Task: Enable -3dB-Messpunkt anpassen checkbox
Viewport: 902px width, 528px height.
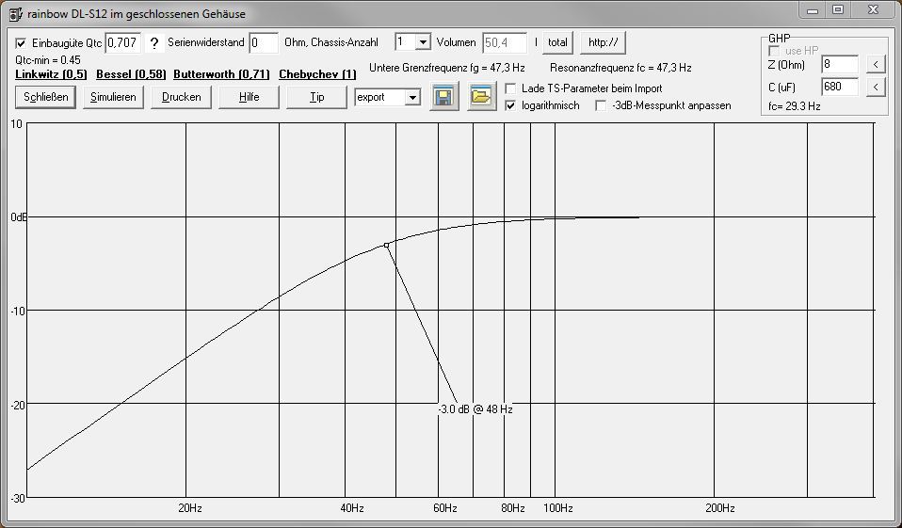Action: (601, 105)
